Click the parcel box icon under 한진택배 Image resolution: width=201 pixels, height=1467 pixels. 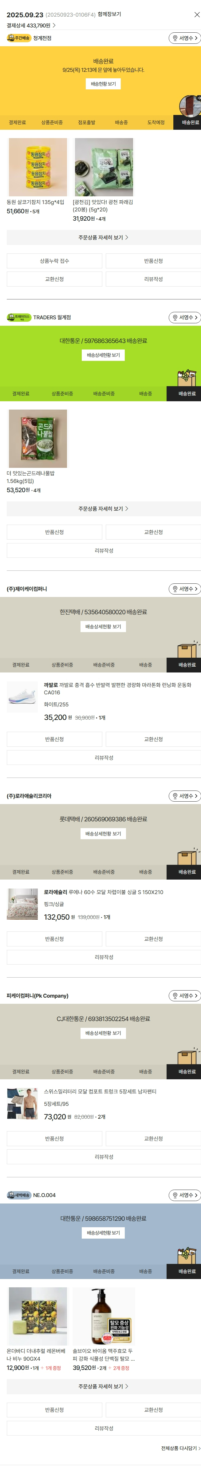187,649
